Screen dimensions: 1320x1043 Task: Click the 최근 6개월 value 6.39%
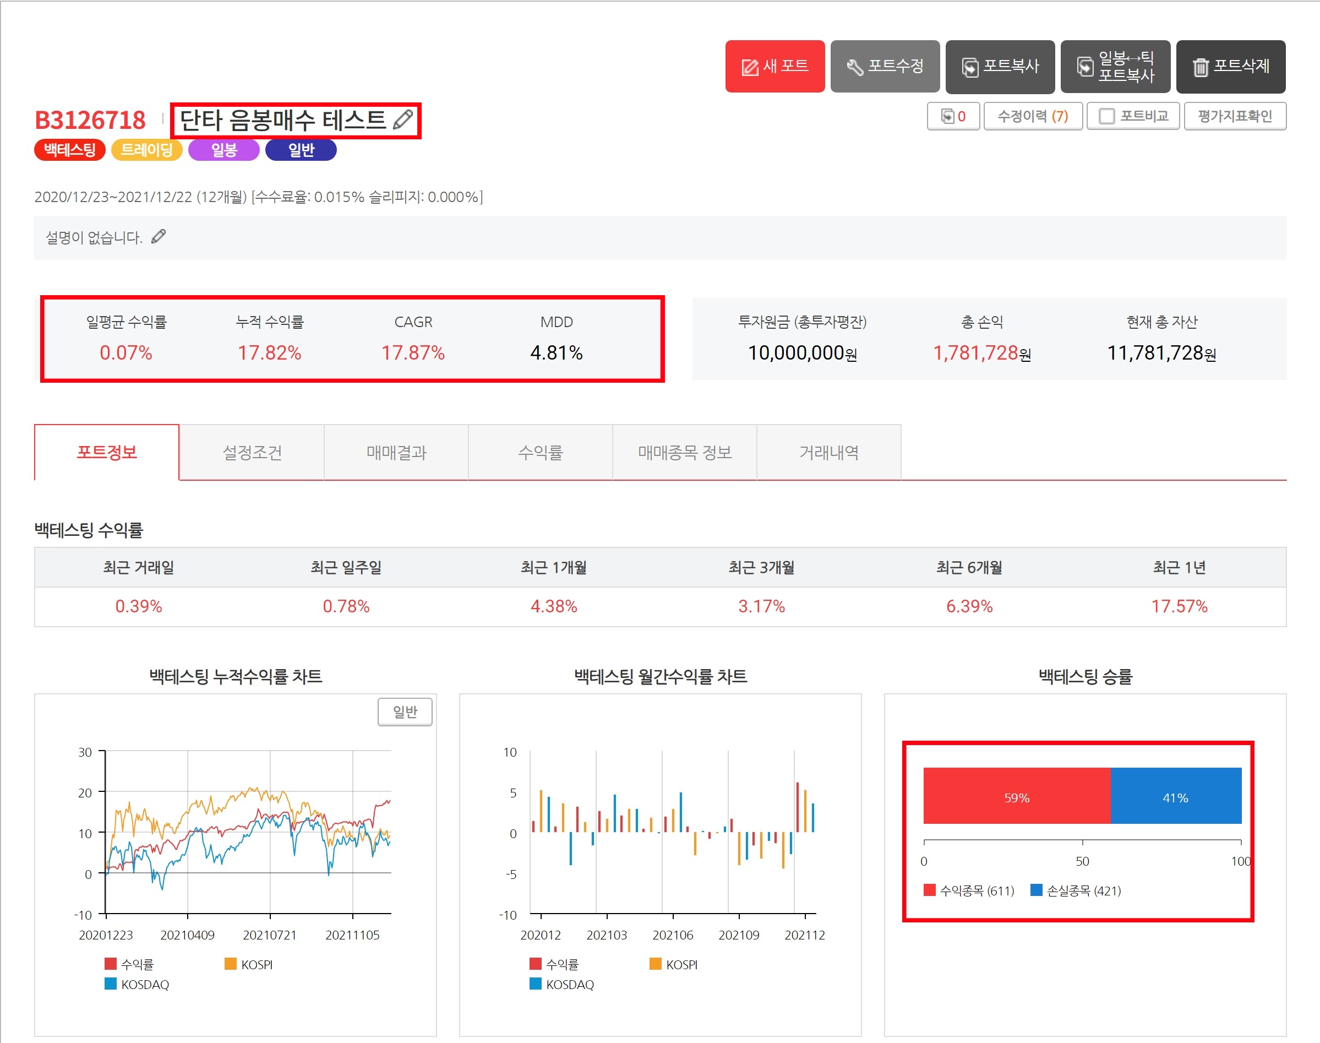tap(969, 606)
